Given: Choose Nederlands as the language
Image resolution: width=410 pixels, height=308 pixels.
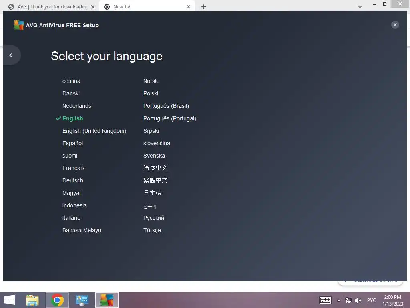Looking at the screenshot, I should (x=76, y=106).
